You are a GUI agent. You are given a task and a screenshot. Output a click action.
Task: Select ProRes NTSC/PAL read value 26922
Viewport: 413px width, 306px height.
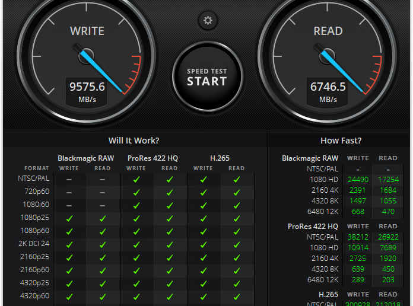pos(388,237)
